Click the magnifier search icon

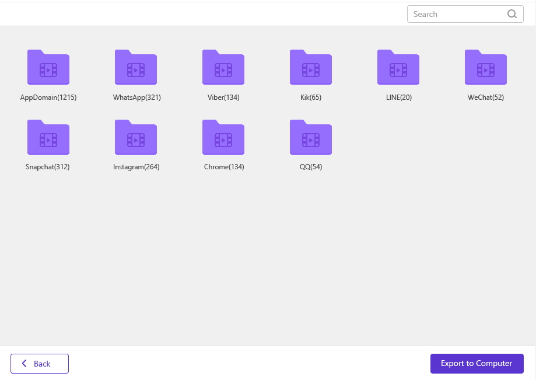[x=512, y=14]
